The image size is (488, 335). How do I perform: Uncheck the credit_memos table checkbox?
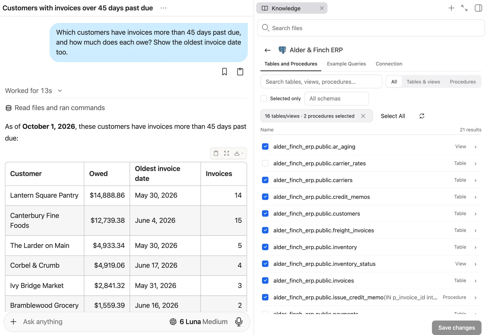tap(265, 197)
